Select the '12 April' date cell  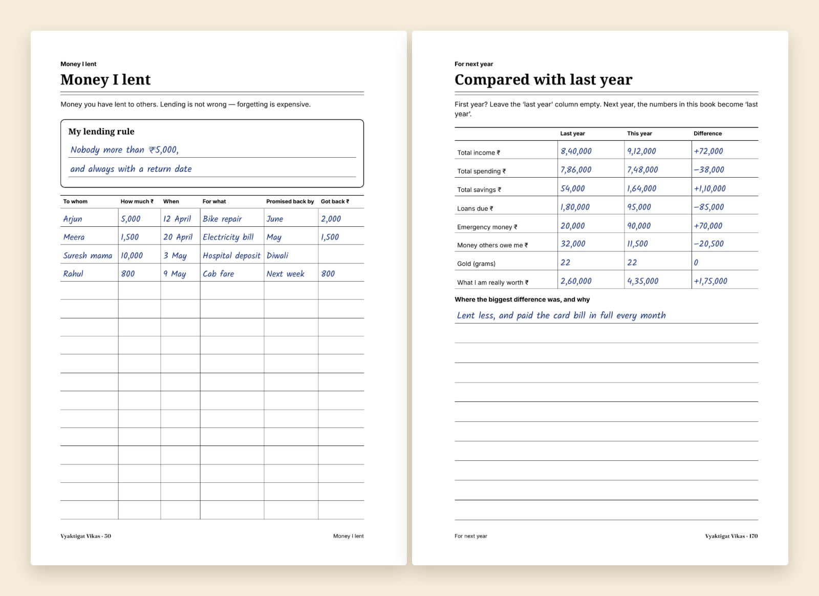click(177, 219)
